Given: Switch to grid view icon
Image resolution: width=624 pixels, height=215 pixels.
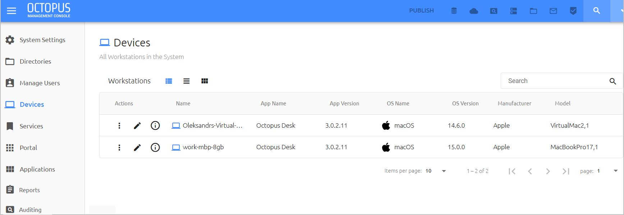Looking at the screenshot, I should [205, 81].
